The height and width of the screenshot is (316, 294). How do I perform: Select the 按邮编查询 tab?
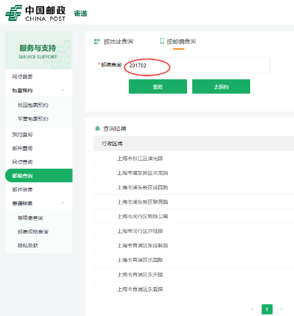click(181, 42)
